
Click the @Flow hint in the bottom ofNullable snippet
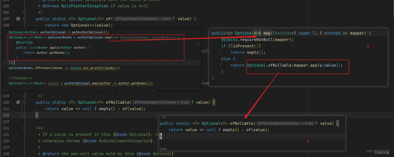tap(286, 123)
